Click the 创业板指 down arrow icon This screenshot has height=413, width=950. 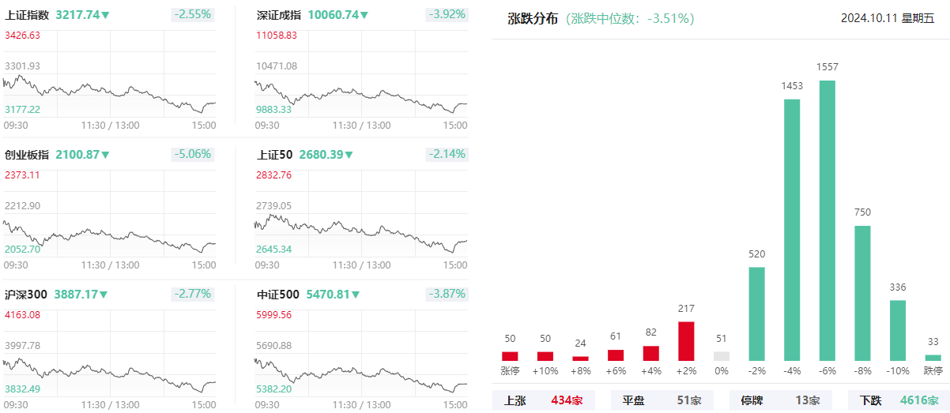coord(105,155)
